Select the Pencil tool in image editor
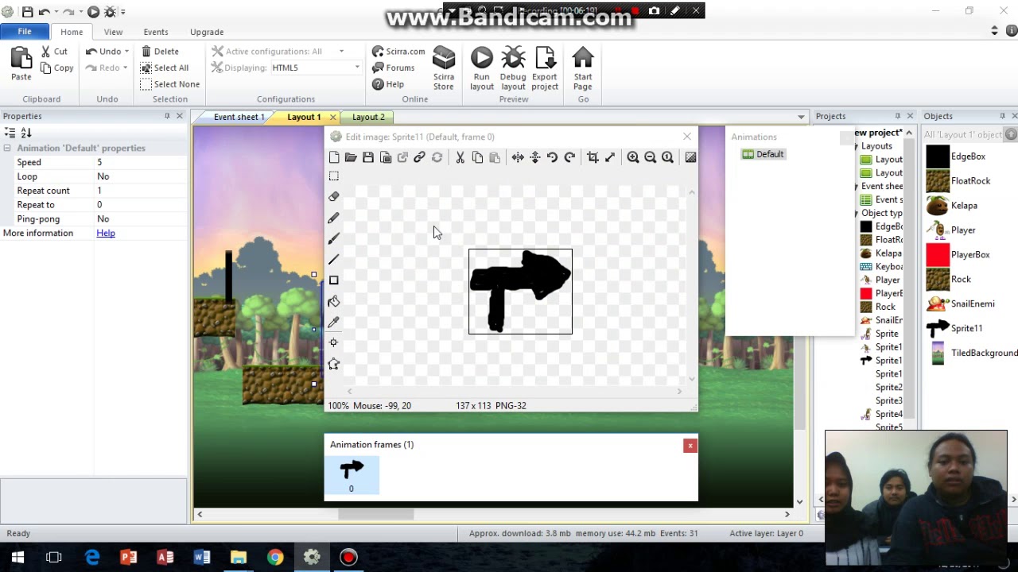Image resolution: width=1018 pixels, height=572 pixels. pos(334,218)
